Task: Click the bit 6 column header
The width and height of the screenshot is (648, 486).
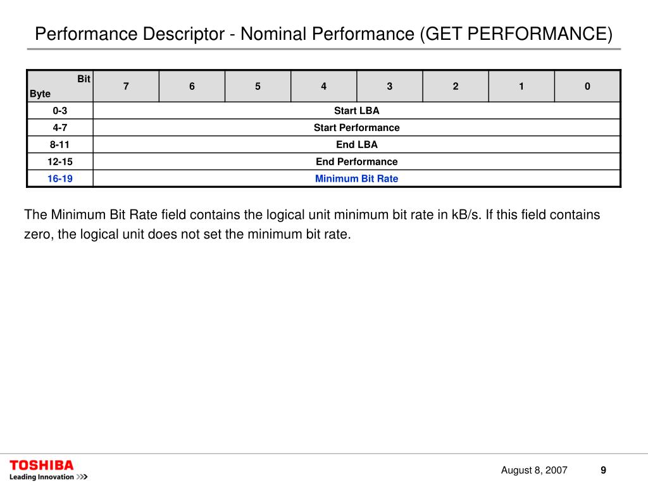Action: 192,86
